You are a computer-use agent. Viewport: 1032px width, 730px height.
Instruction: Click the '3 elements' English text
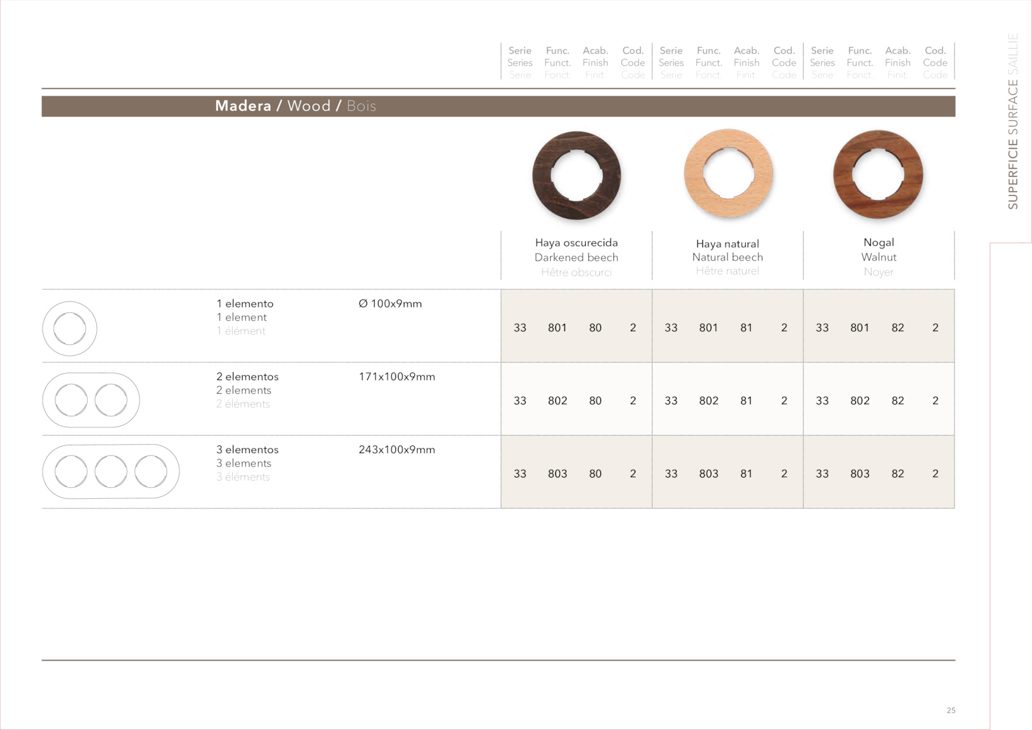[x=244, y=463]
